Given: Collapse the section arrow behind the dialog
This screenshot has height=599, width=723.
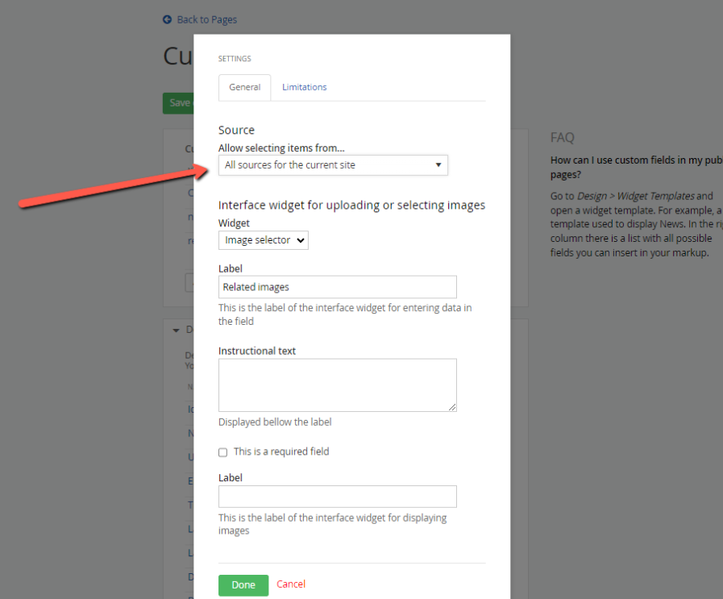Looking at the screenshot, I should point(176,331).
